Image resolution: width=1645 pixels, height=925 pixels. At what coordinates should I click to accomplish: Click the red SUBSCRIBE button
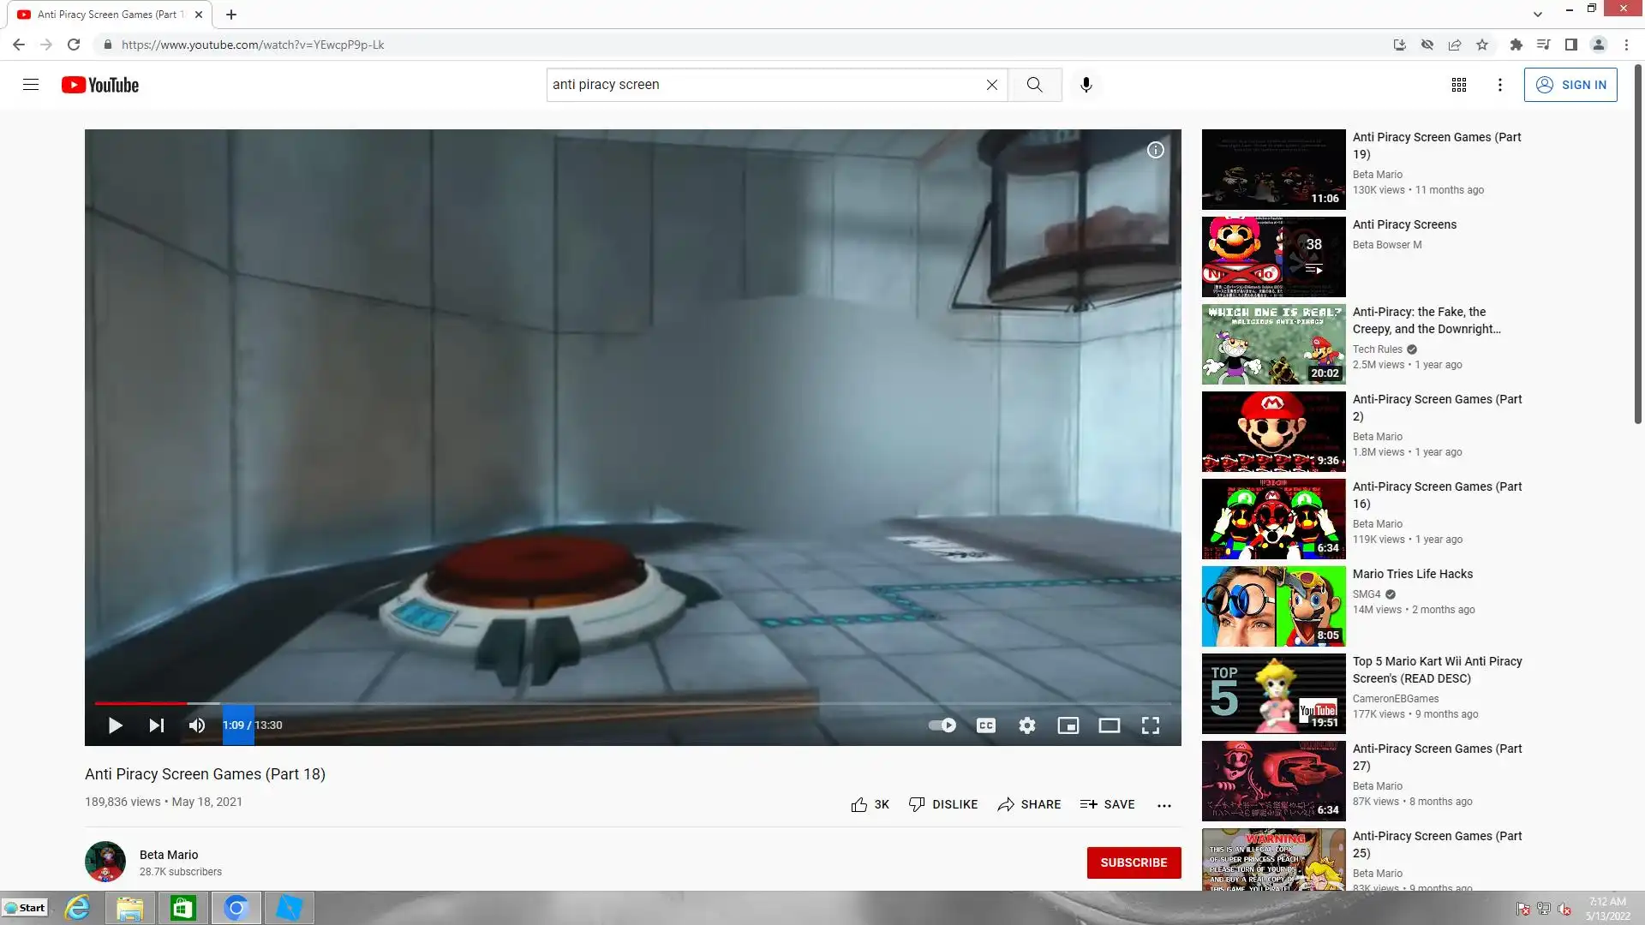[x=1134, y=862]
